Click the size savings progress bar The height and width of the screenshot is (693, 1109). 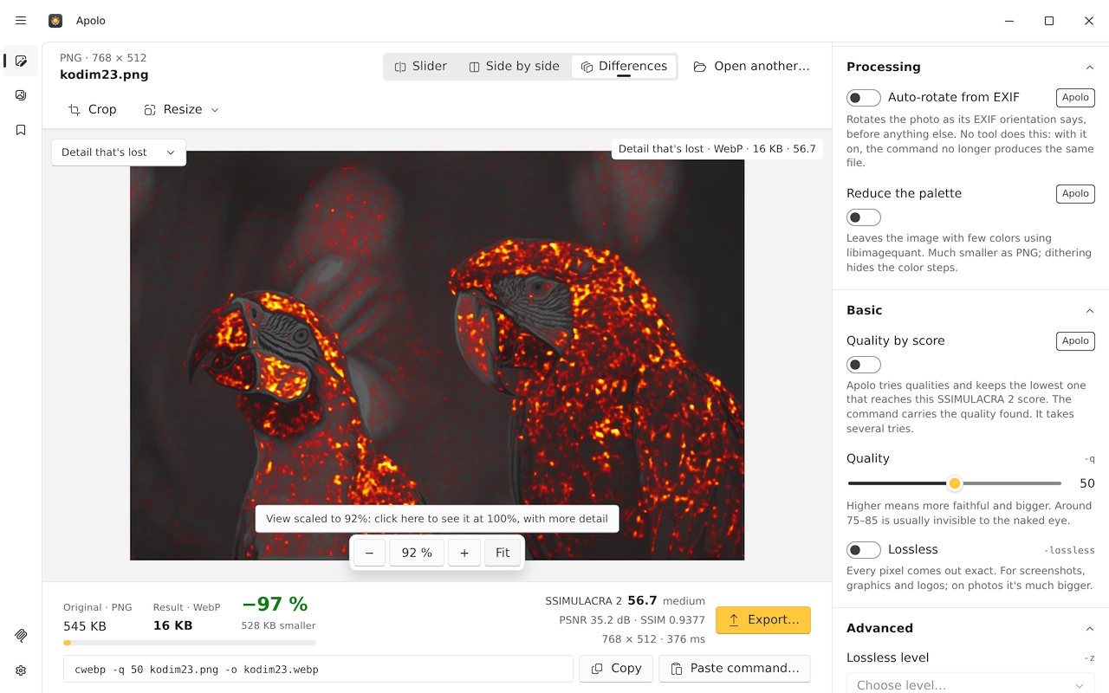pos(190,643)
